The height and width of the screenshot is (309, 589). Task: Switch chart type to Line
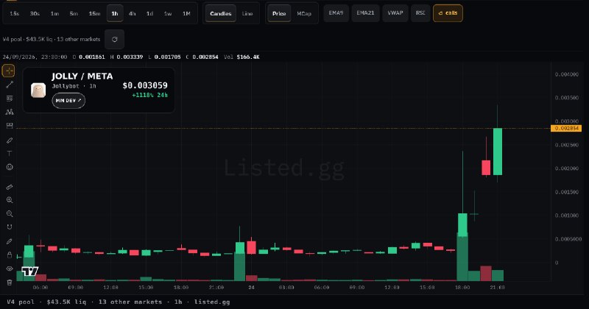[x=247, y=13]
